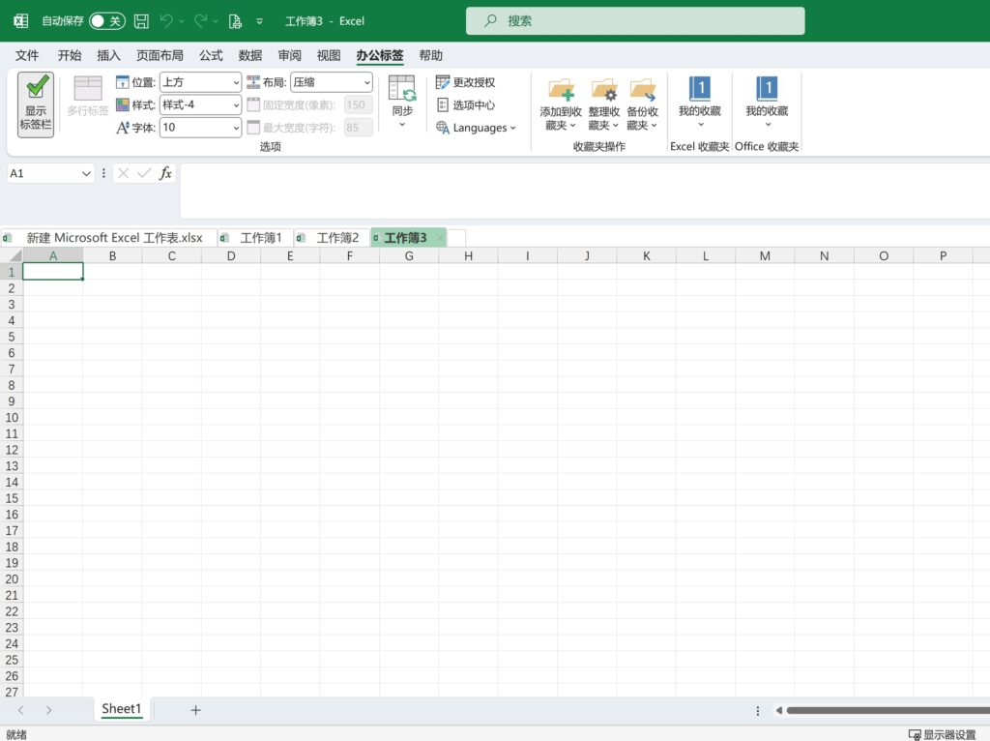The width and height of the screenshot is (990, 741).
Task: Select row 10 header
Action: (12, 418)
